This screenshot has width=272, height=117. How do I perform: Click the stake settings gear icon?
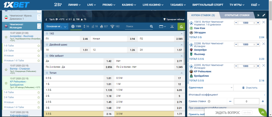click(x=209, y=102)
